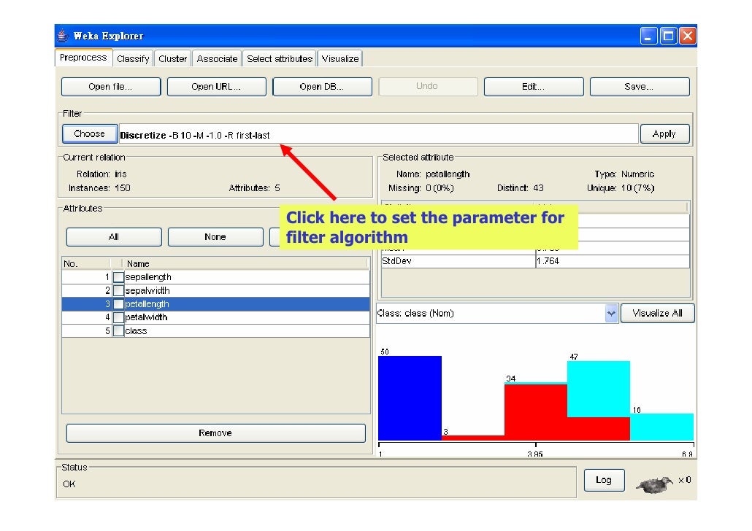Switch to the Preprocess tab
Screen dimensions: 752x531
point(83,58)
